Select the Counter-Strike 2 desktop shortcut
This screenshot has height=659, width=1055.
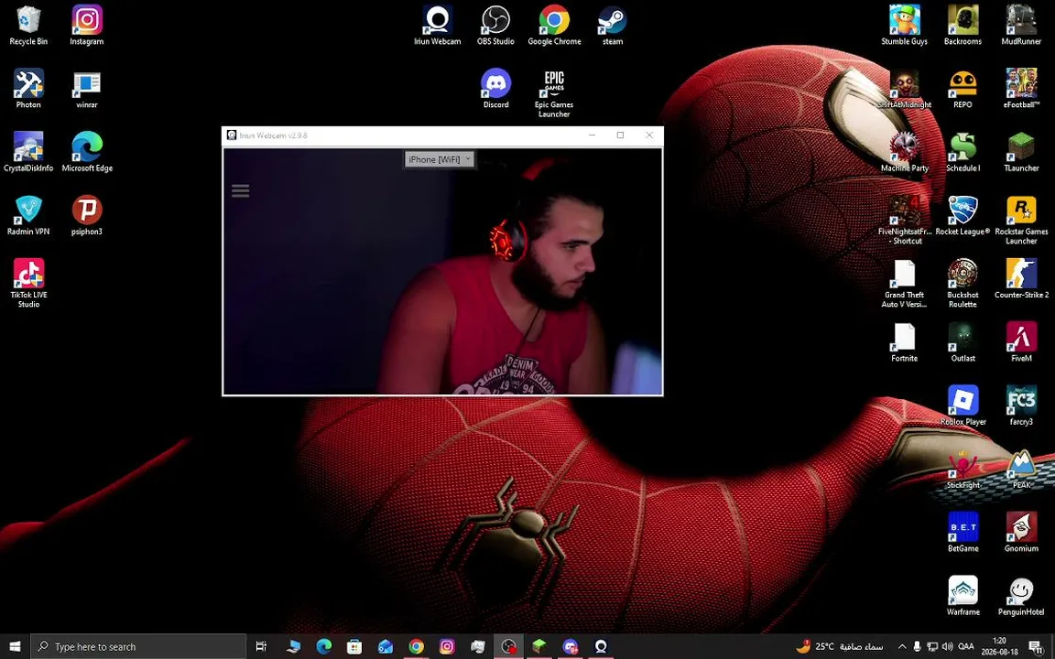point(1021,278)
